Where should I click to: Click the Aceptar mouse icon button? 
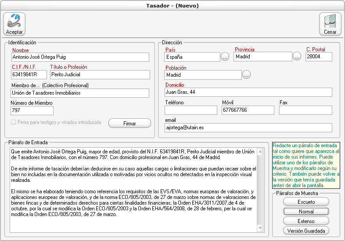pyautogui.click(x=14, y=24)
